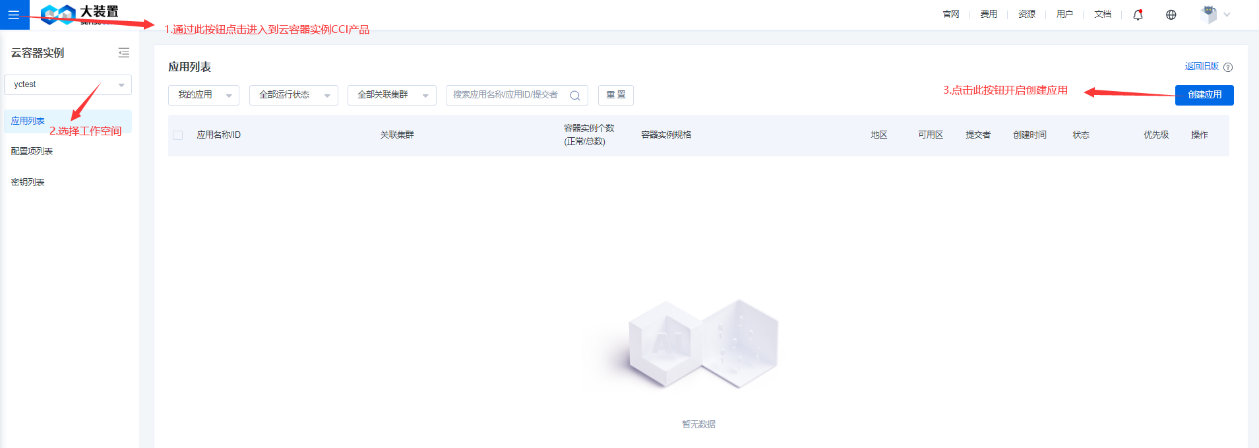Collapse sidebar using the fold icon

click(123, 53)
